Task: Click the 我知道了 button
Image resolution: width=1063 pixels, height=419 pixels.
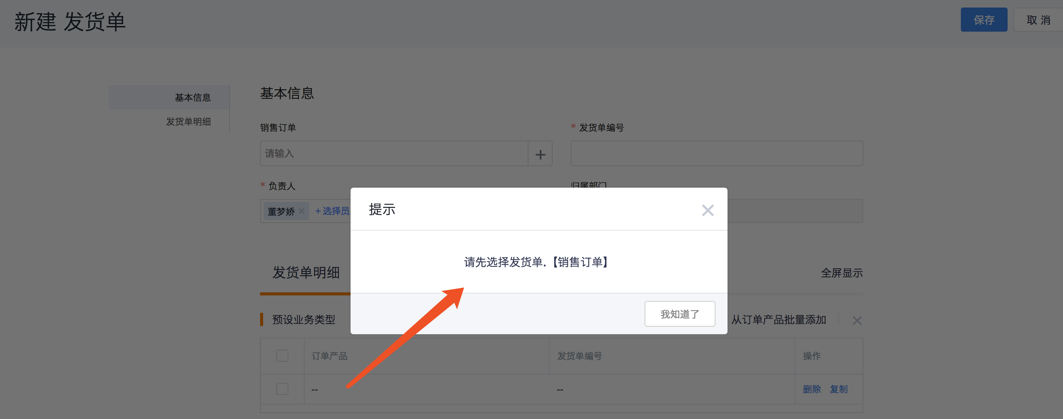Action: coord(680,314)
